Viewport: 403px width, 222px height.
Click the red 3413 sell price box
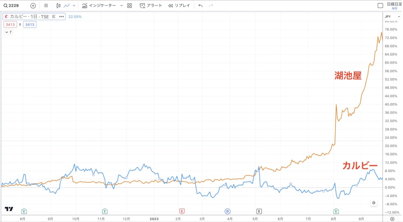point(10,25)
